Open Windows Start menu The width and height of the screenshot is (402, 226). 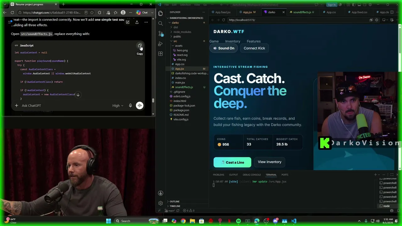coord(108,221)
